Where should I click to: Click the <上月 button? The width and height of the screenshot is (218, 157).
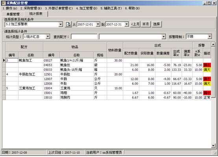tap(135, 24)
